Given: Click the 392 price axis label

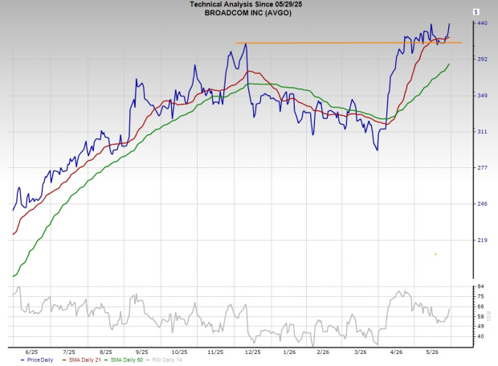Looking at the screenshot, I should pos(482,60).
